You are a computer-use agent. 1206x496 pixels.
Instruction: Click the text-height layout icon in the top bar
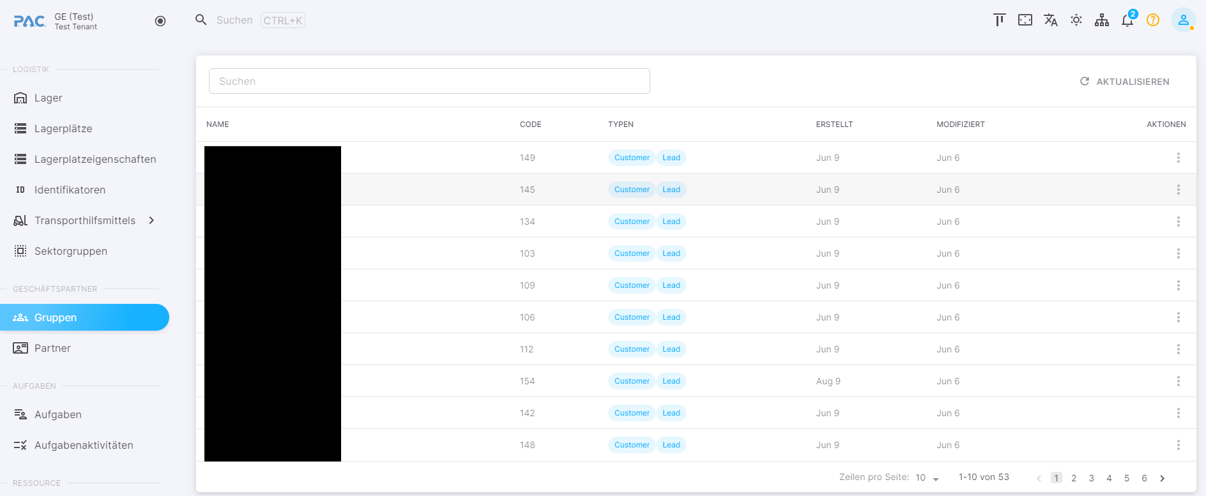[1000, 20]
